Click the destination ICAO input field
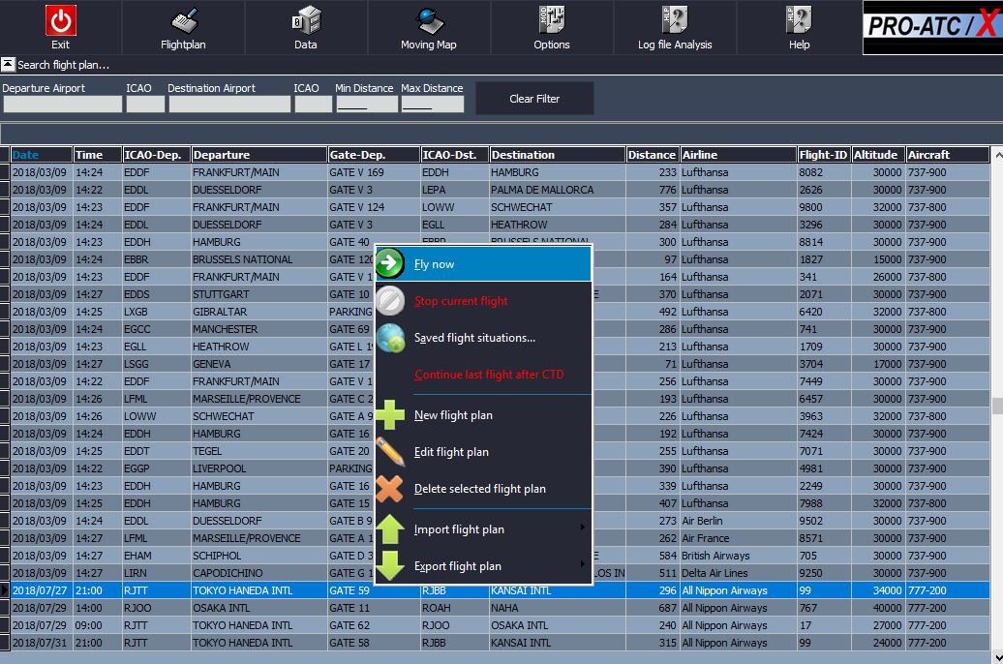Image resolution: width=1003 pixels, height=664 pixels. (313, 105)
